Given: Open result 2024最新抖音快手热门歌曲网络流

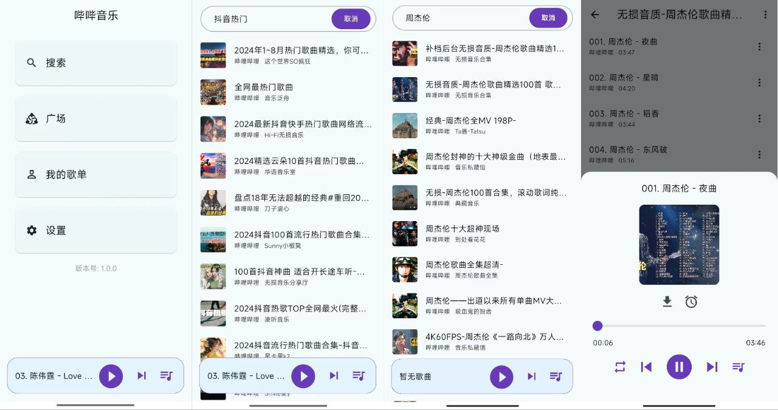Looking at the screenshot, I should (x=288, y=129).
